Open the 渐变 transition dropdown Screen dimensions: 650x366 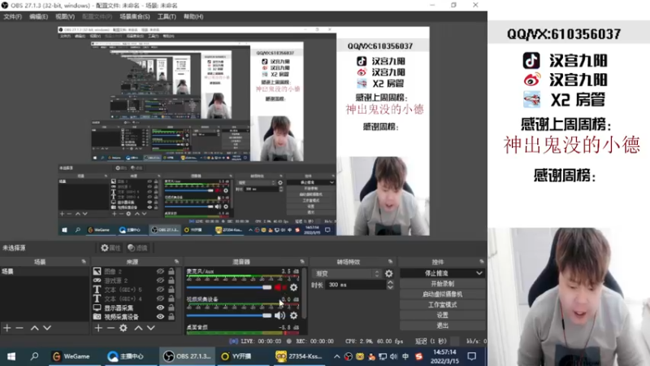(x=347, y=273)
